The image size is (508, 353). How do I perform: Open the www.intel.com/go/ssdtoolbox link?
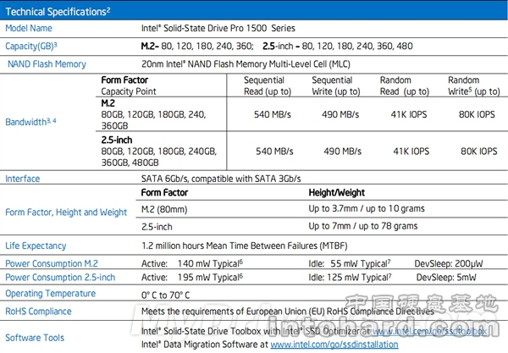429,331
